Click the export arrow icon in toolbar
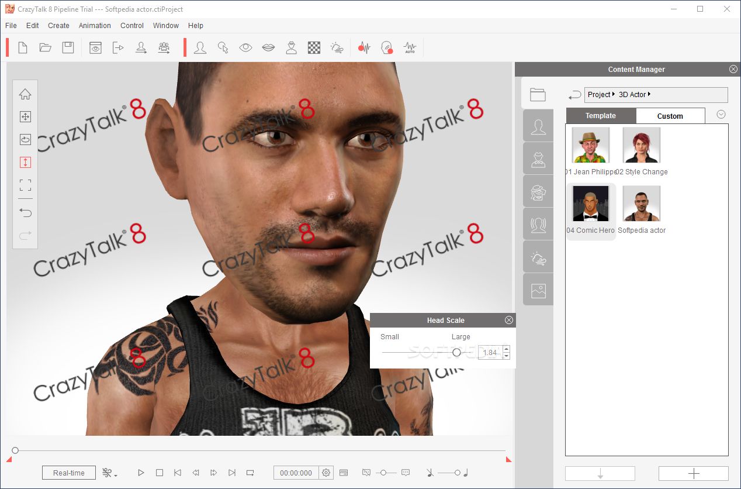741x489 pixels. (x=118, y=48)
